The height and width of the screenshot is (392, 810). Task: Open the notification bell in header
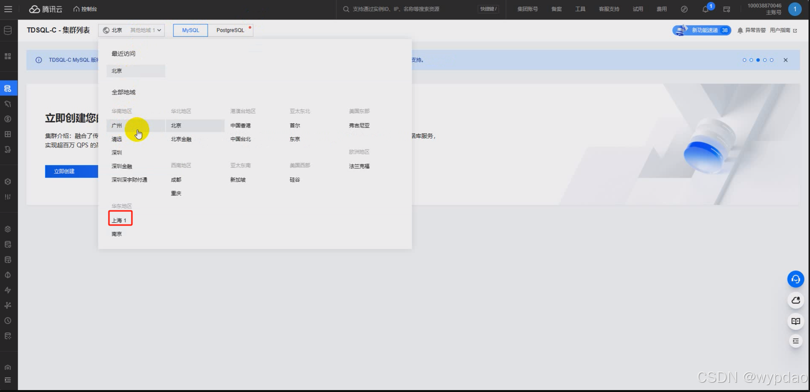(705, 9)
